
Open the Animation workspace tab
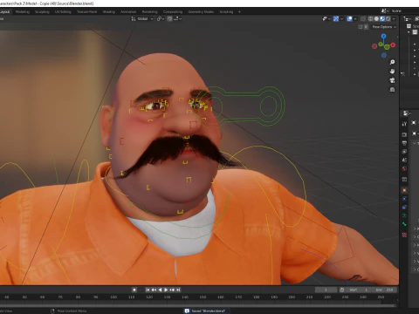128,12
